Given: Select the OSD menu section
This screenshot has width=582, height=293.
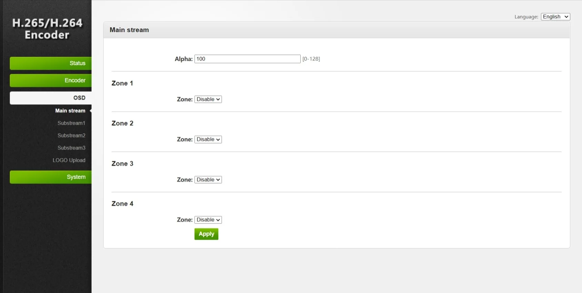Looking at the screenshot, I should [x=51, y=98].
